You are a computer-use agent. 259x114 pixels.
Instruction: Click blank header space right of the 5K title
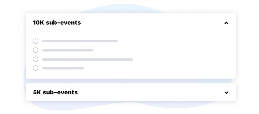click(x=152, y=92)
